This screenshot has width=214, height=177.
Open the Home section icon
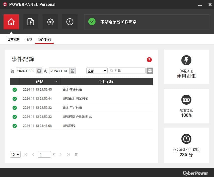11,22
